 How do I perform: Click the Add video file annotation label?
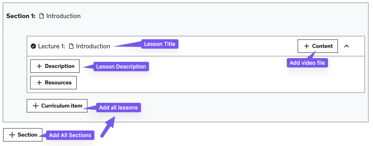click(307, 63)
